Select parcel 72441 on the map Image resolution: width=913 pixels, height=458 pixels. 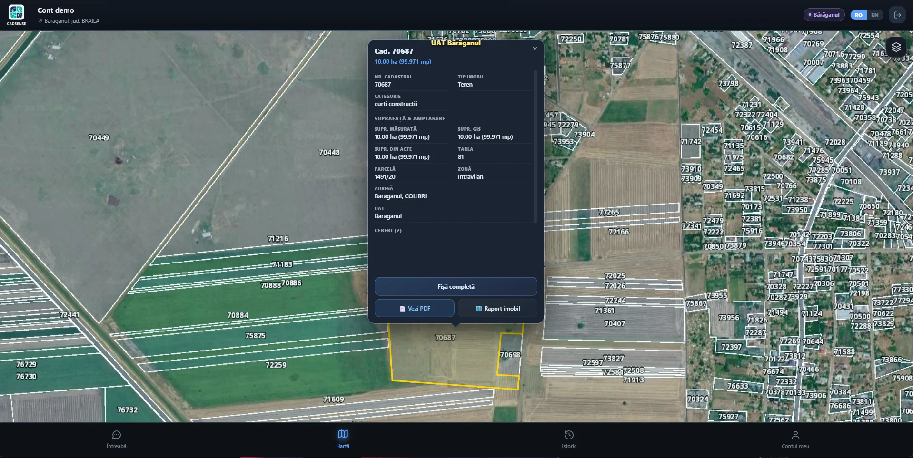[x=69, y=315]
